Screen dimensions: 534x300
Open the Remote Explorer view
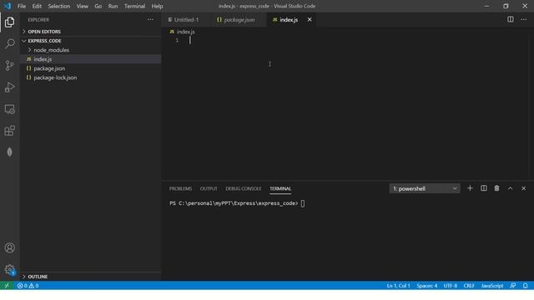(x=9, y=109)
